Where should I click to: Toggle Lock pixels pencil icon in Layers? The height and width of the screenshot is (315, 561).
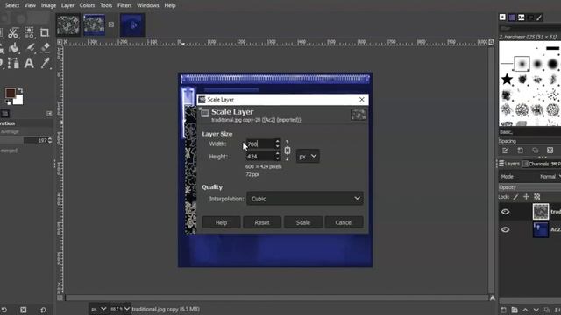coord(516,196)
